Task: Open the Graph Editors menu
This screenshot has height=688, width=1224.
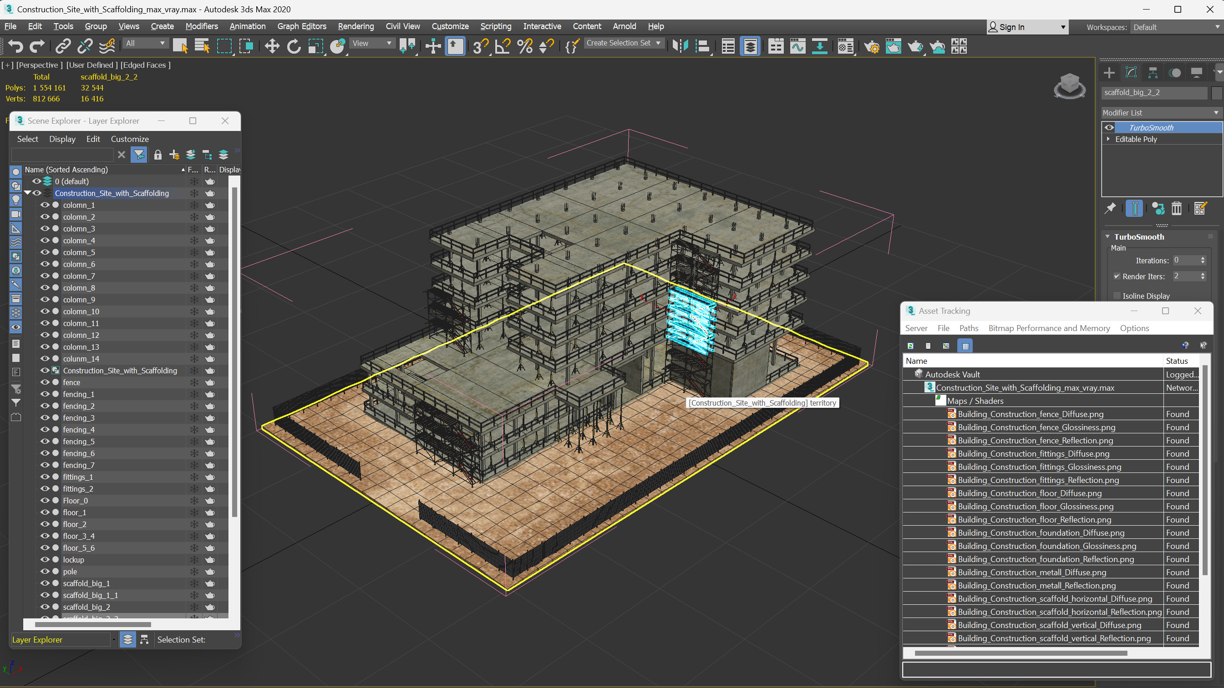Action: pyautogui.click(x=302, y=26)
